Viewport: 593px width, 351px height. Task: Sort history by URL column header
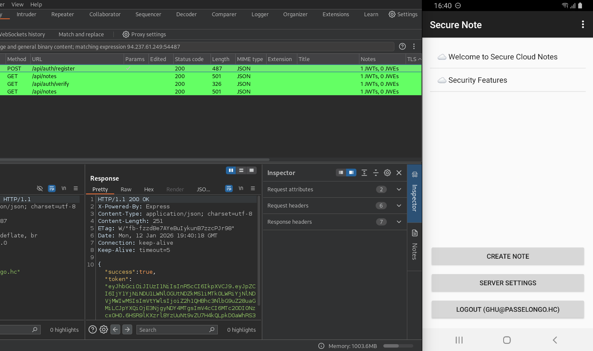coord(77,59)
